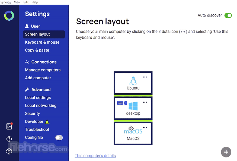Go to Keyboard & mouse settings
The height and width of the screenshot is (161, 237).
click(42, 42)
